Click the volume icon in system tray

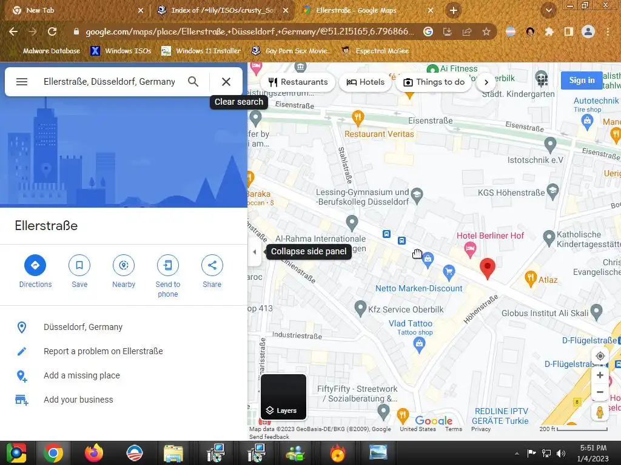tap(560, 453)
